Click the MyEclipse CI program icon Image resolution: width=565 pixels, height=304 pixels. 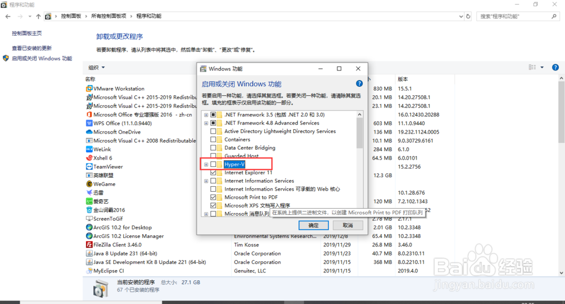click(89, 271)
